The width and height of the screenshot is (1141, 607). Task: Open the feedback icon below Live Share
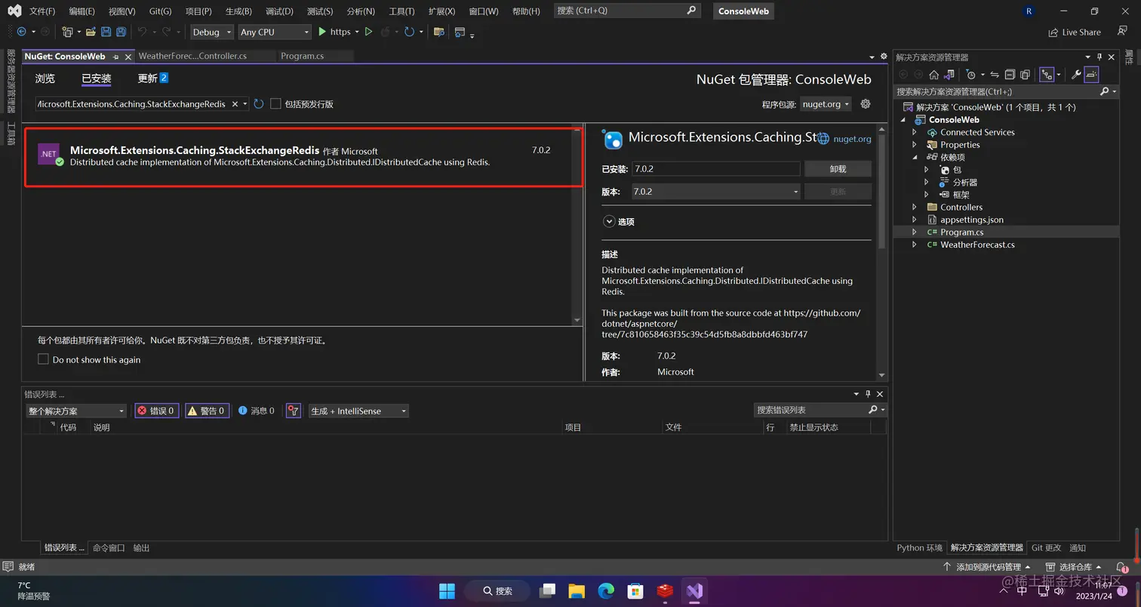[1122, 32]
